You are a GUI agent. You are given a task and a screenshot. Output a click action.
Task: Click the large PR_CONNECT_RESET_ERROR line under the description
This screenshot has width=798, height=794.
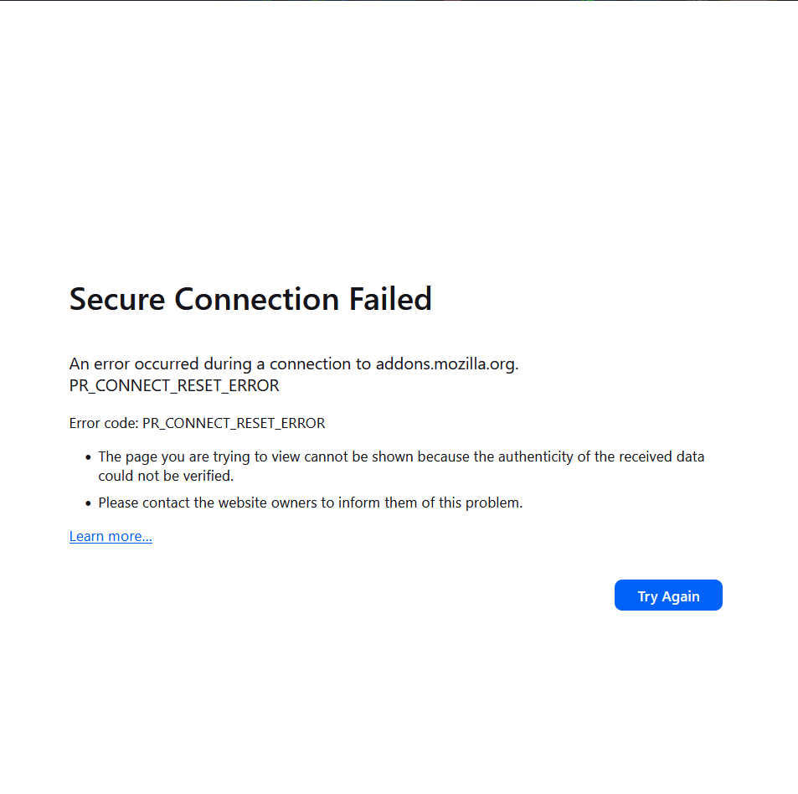(x=174, y=386)
